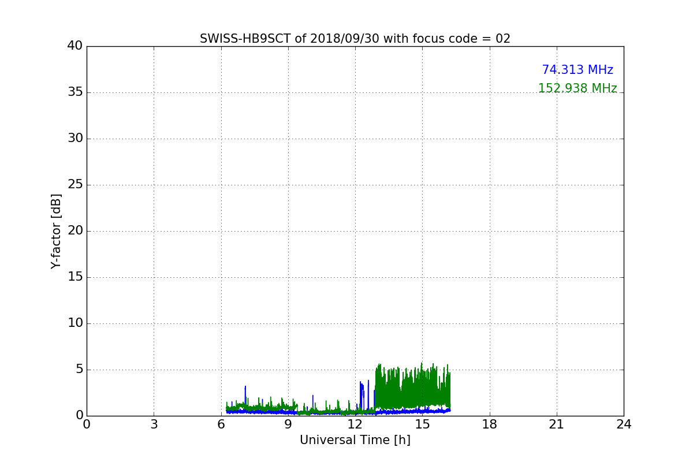Click the x-axis tick label 24
Screen dimensions: 693x462
coord(624,424)
